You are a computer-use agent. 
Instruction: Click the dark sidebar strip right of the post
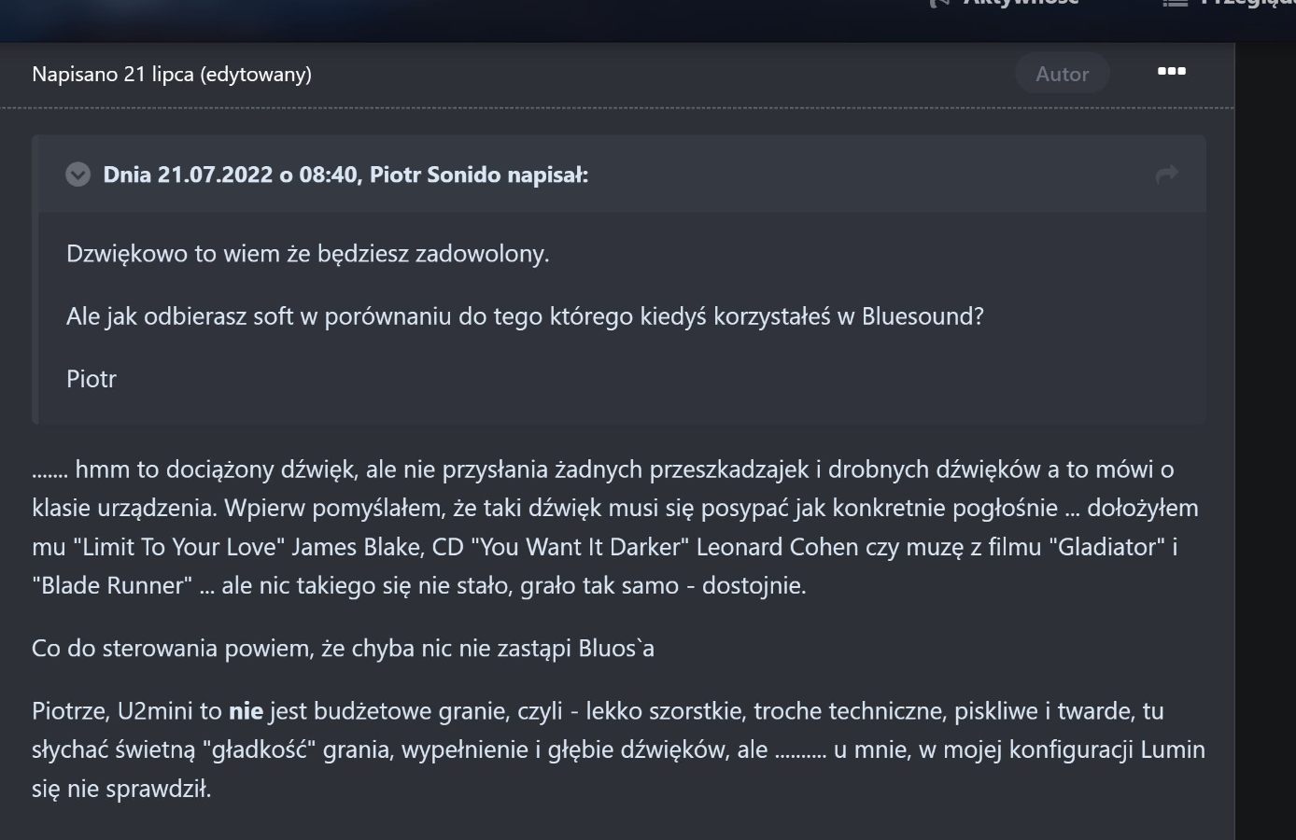click(1266, 441)
